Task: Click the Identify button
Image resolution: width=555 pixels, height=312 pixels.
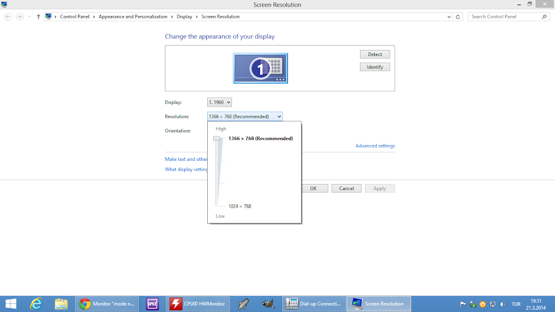Action: 375,67
